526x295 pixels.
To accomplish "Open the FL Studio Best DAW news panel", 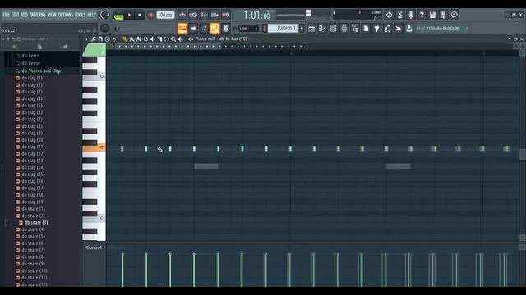I will coord(442,29).
